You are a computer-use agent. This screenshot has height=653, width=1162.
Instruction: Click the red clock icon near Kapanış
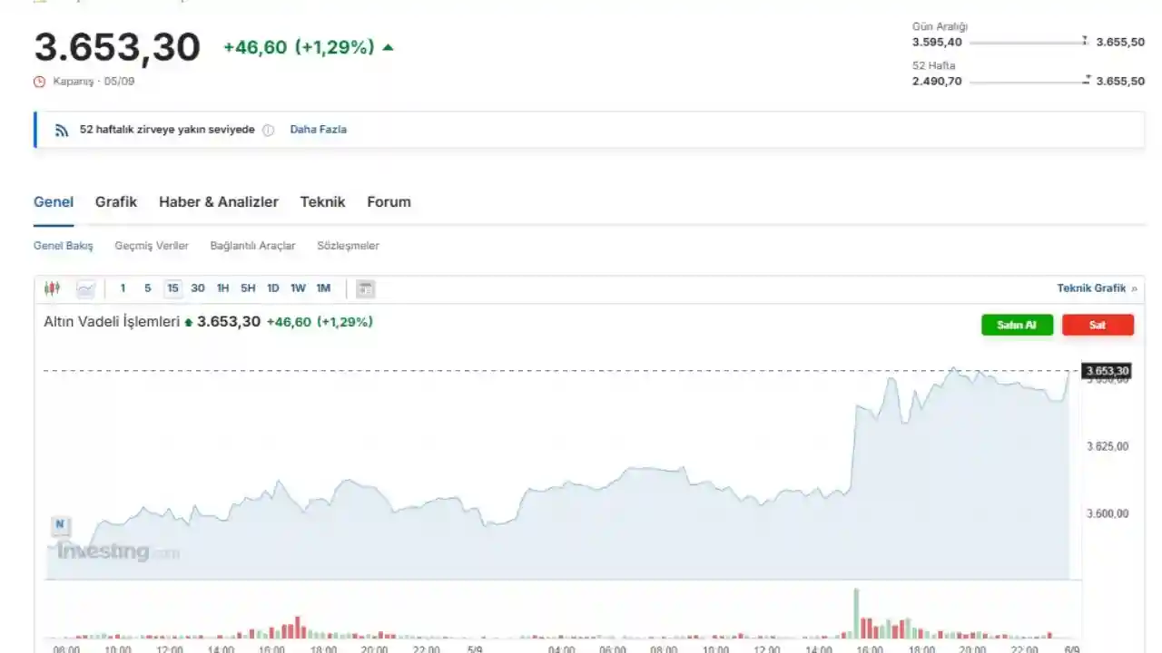(39, 82)
